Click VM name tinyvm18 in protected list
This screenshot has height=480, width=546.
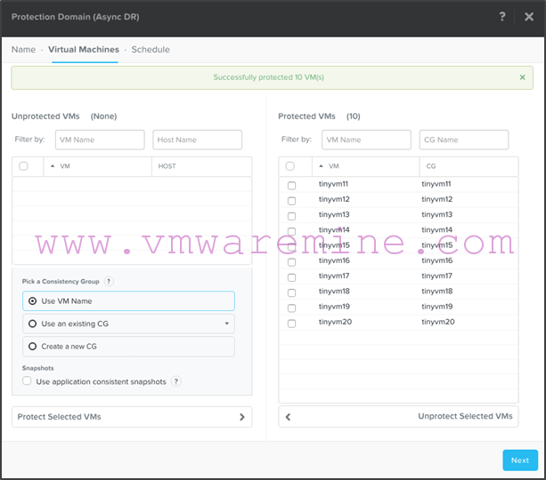(x=334, y=291)
